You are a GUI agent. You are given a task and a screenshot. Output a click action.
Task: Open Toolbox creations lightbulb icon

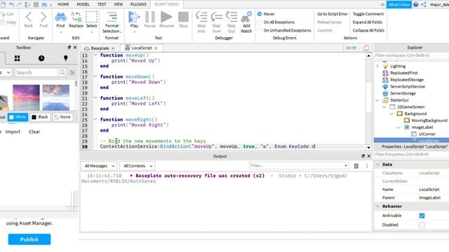pos(65,58)
